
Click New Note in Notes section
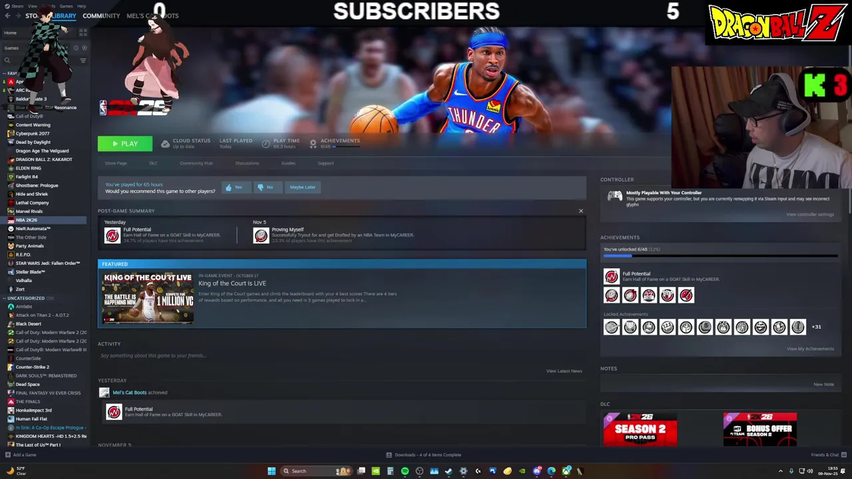click(823, 385)
